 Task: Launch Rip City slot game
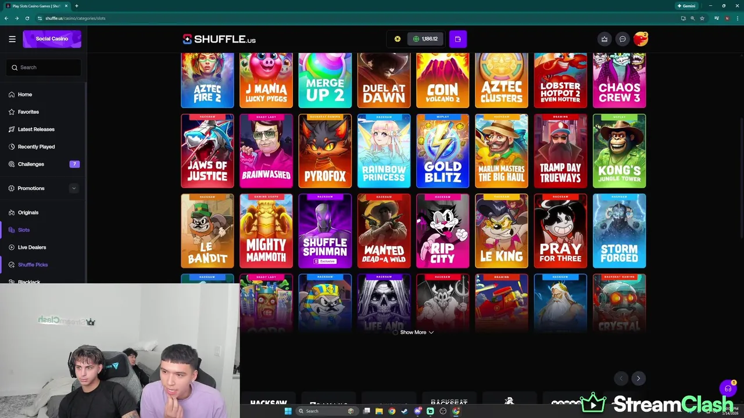coord(442,231)
